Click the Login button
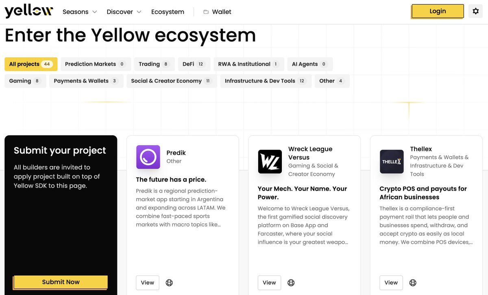This screenshot has width=488, height=295. pyautogui.click(x=437, y=11)
